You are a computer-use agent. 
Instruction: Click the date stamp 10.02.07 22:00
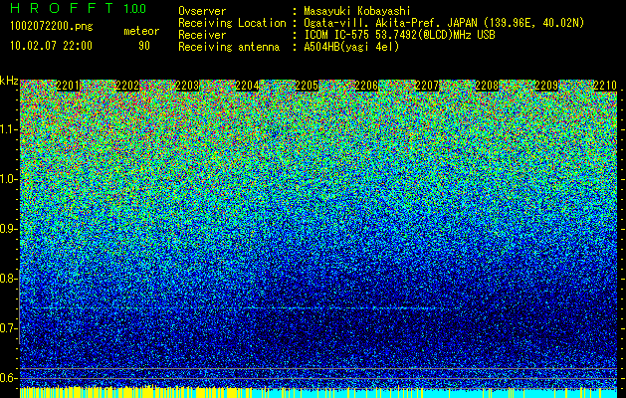51,46
